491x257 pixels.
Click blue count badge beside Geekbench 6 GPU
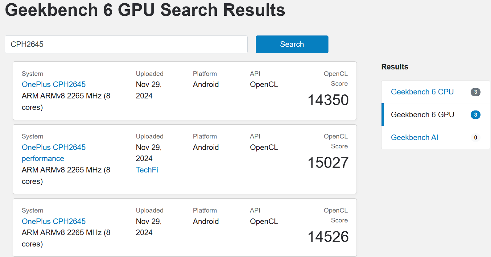pos(475,115)
